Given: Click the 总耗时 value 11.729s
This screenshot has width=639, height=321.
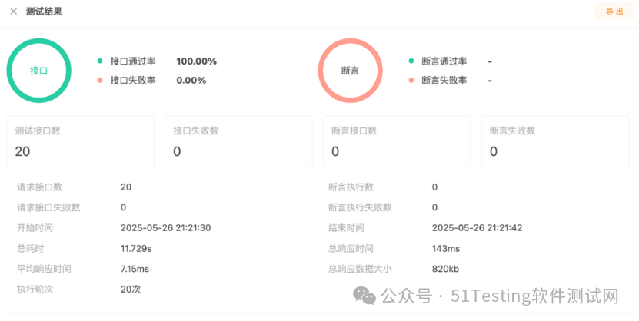Looking at the screenshot, I should point(136,248).
